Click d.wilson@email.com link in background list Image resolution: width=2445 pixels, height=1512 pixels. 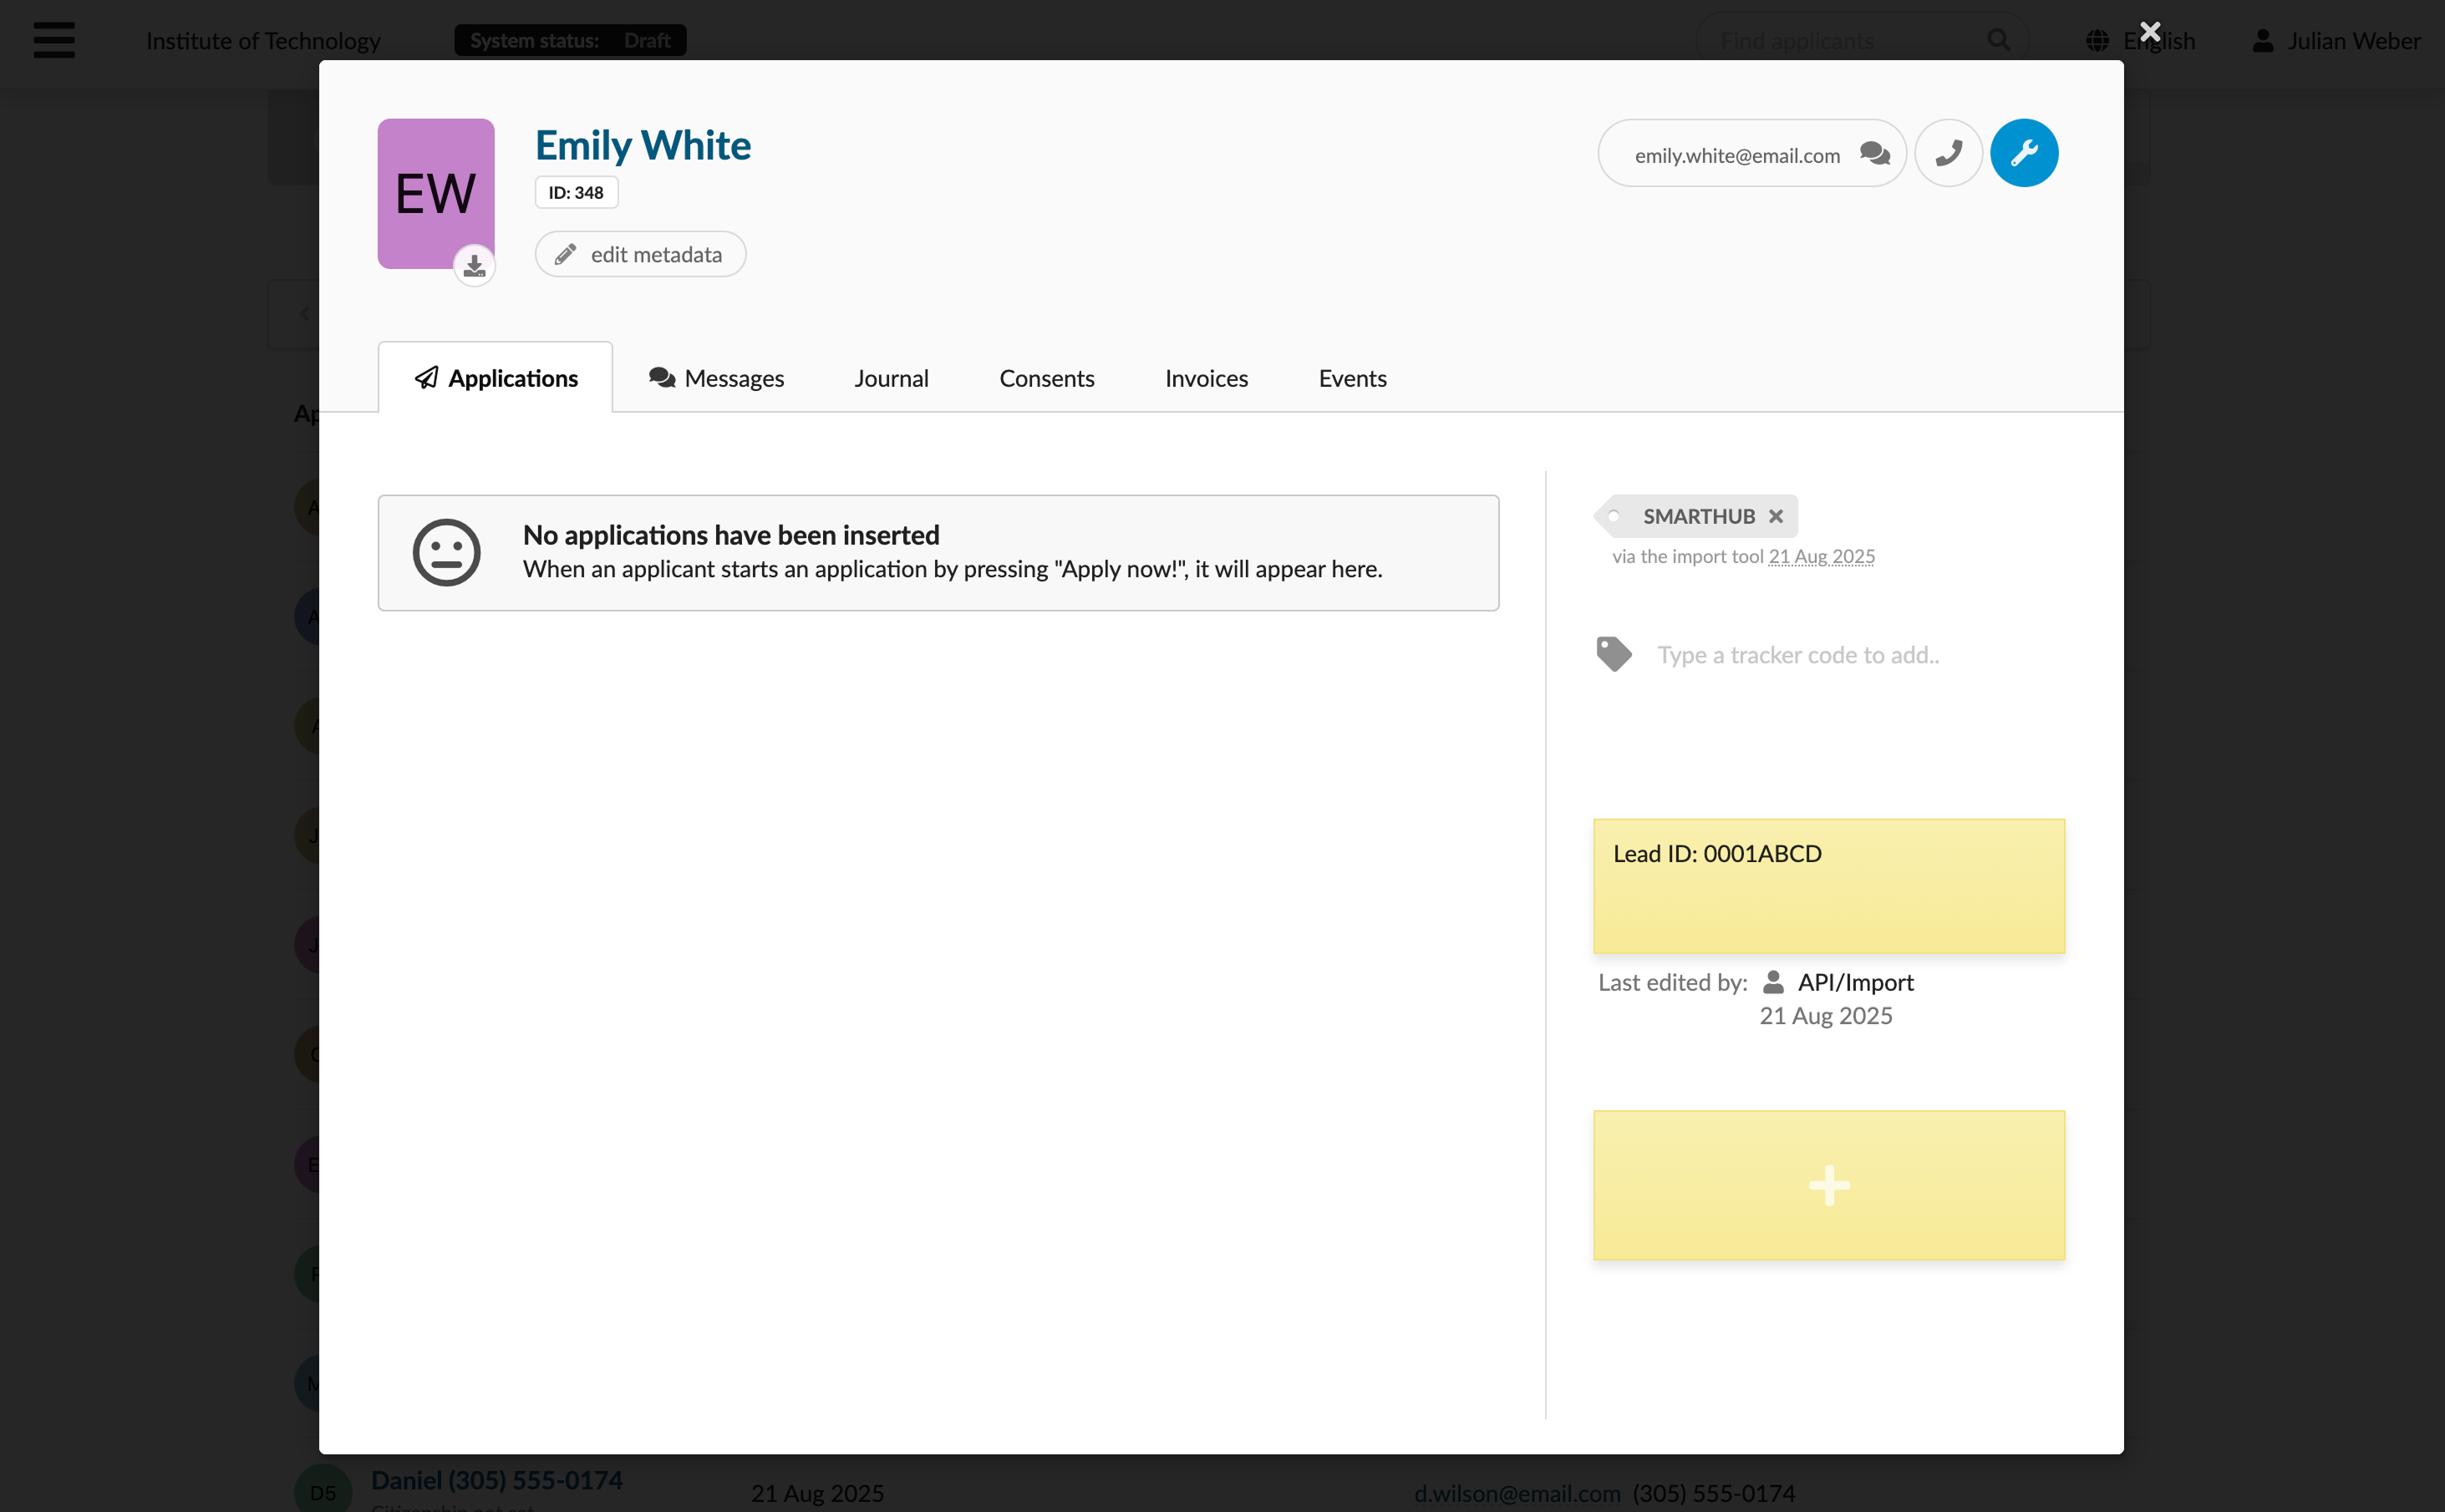tap(1517, 1493)
